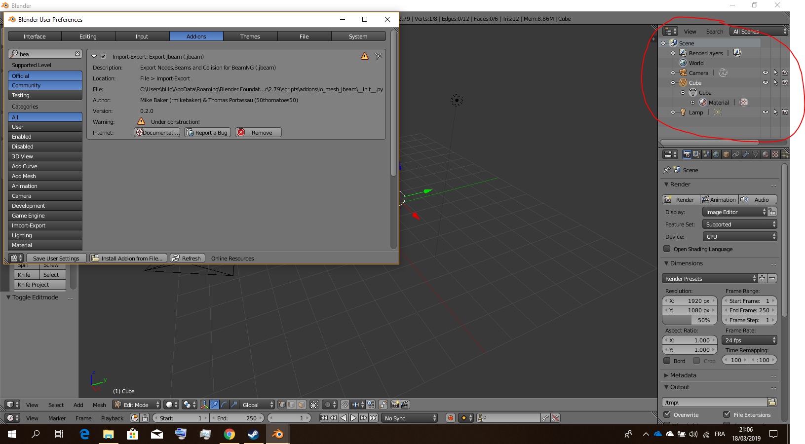Click the Report a Bug button
This screenshot has width=805, height=444.
[x=207, y=132]
